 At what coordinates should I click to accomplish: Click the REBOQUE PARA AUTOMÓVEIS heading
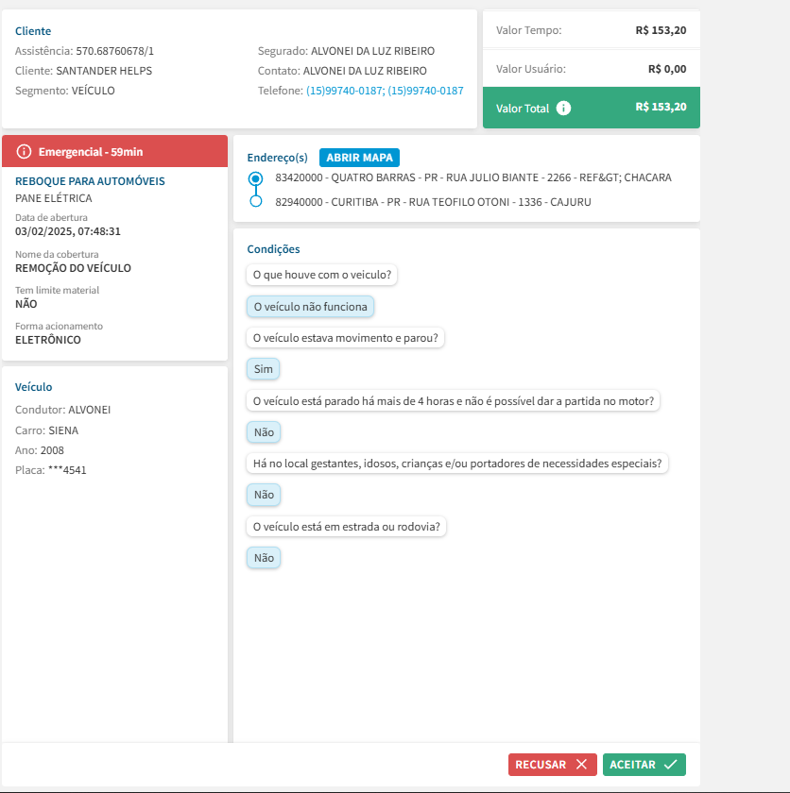(90, 181)
